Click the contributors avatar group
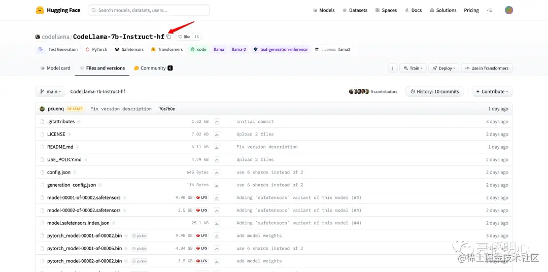This screenshot has height=272, width=548. (x=359, y=92)
